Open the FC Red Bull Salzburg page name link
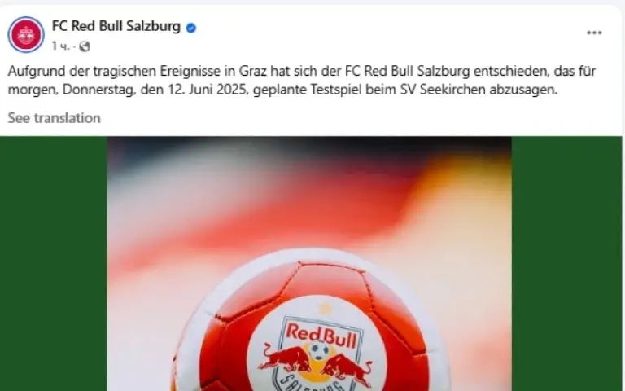This screenshot has width=625, height=391. (116, 26)
